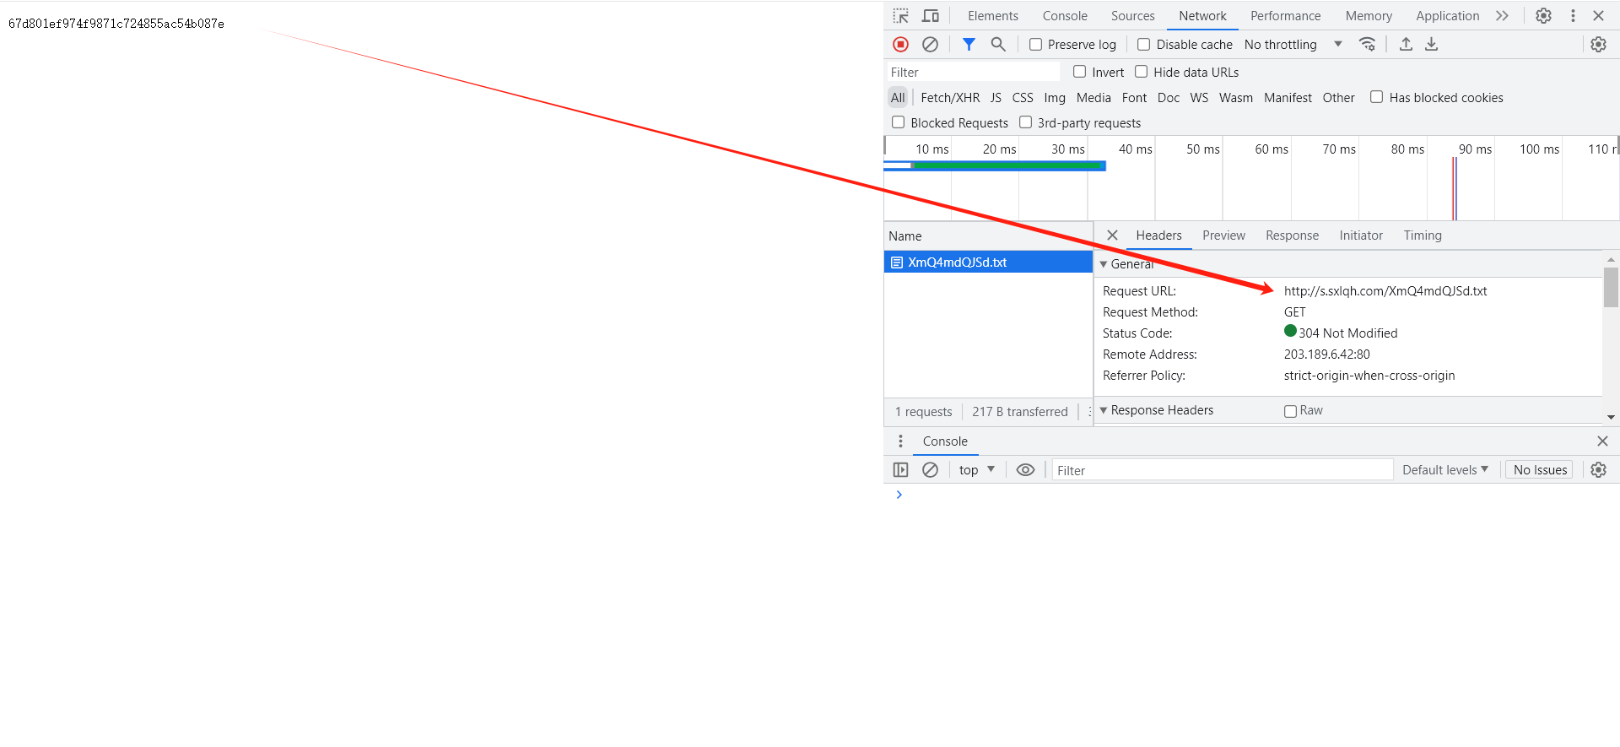This screenshot has width=1620, height=747.
Task: Select the Preview tab in request details
Action: (x=1223, y=235)
